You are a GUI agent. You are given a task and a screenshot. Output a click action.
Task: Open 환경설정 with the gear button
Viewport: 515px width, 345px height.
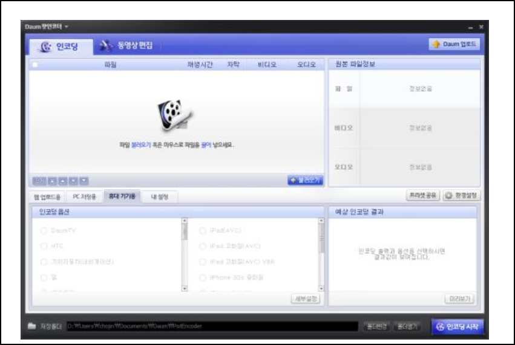(462, 195)
